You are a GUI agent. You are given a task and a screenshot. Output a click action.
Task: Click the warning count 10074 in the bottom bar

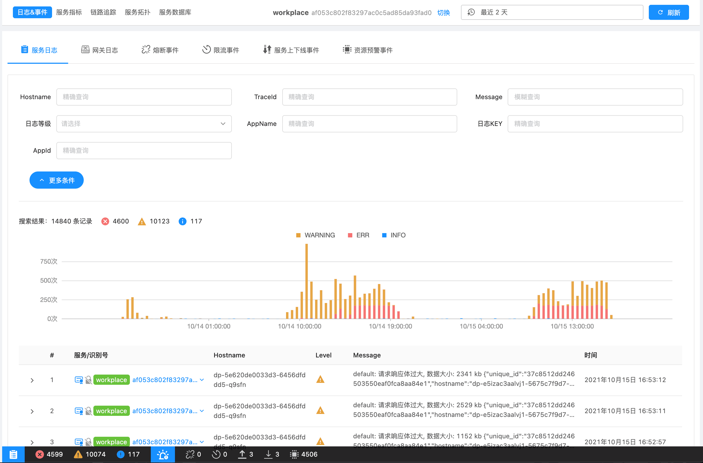(90, 454)
